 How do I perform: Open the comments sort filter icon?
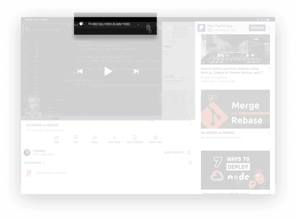point(190,163)
